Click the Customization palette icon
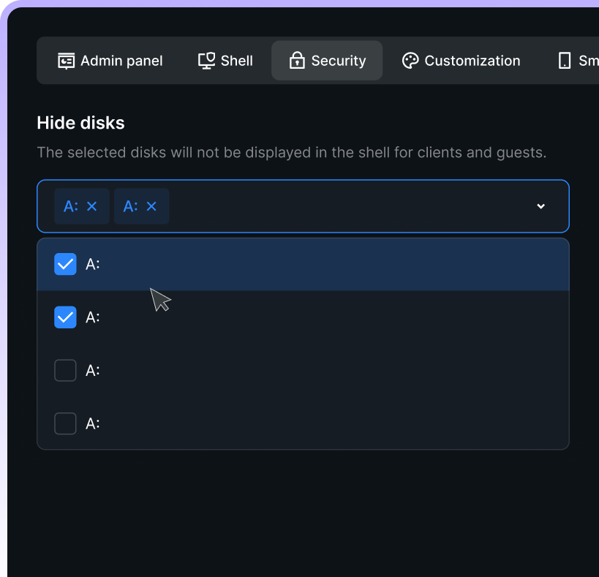Viewport: 599px width, 577px height. [410, 61]
